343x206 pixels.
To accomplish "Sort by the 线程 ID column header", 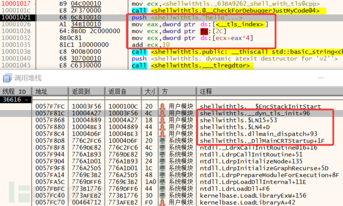I will click(16, 91).
